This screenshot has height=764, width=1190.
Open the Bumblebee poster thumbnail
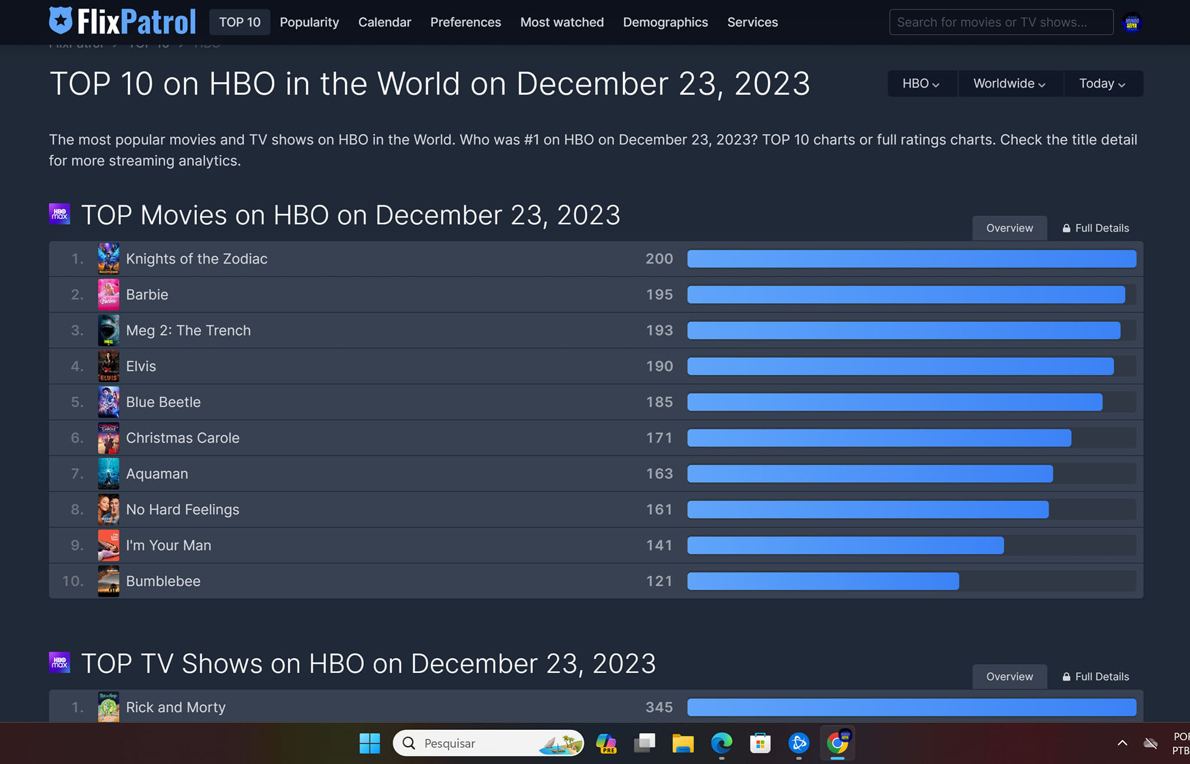click(x=109, y=581)
